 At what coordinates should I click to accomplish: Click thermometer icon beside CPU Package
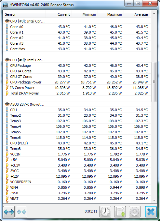pyautogui.click(x=7, y=66)
